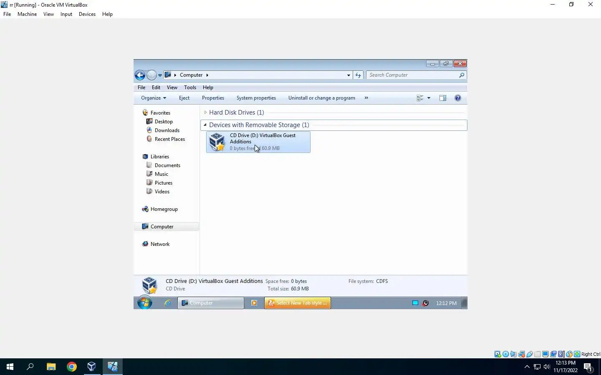
Task: Open the Explorer Help menu
Action: [208, 87]
